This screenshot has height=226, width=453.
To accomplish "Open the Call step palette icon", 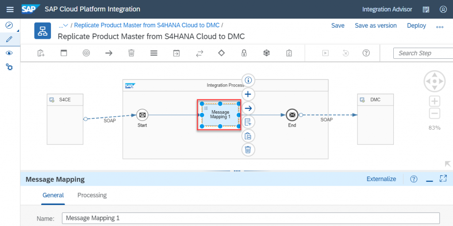I will click(x=176, y=53).
